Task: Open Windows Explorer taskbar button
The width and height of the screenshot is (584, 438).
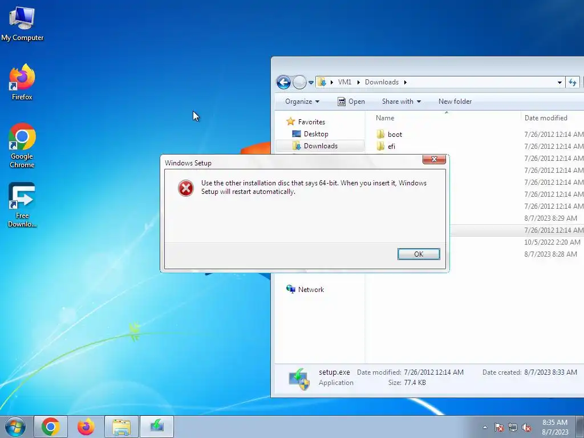Action: pos(121,427)
